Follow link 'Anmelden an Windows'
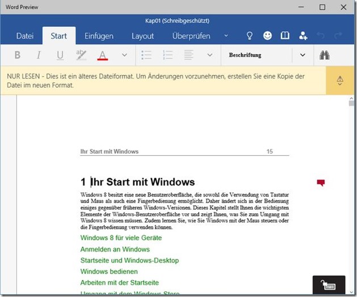Screen dimensions: 357x297 pos(115,249)
